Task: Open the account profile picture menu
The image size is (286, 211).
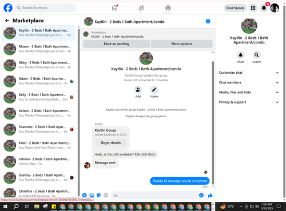Action: tap(275, 8)
